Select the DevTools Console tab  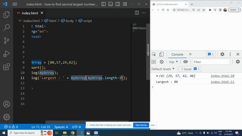pos(177,54)
